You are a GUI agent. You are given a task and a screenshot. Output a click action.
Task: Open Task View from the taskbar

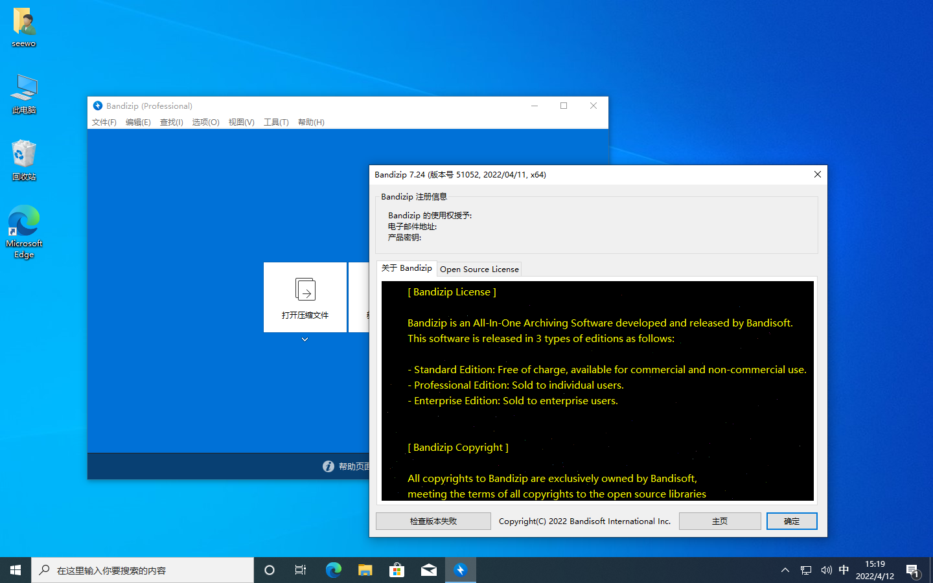click(301, 570)
